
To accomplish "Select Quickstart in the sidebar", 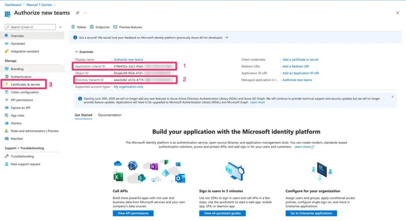I will 18,44.
